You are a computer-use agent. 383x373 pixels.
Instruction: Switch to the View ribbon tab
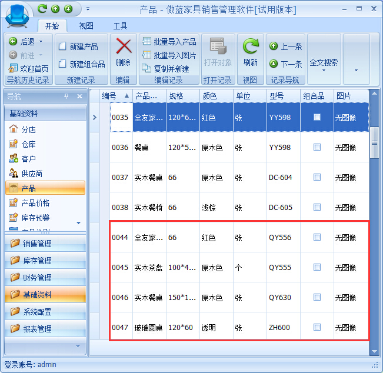tap(86, 26)
